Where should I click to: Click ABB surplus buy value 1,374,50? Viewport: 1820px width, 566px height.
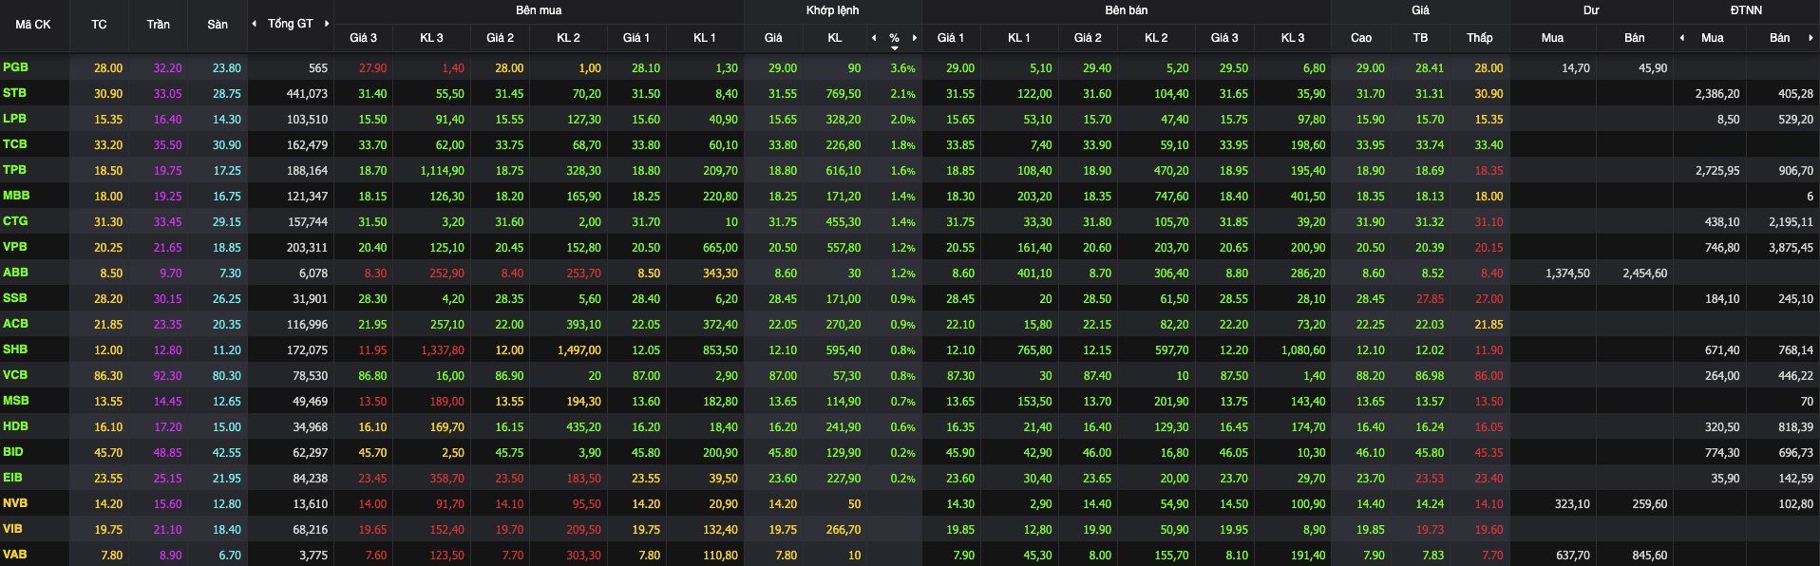[x=1567, y=274]
